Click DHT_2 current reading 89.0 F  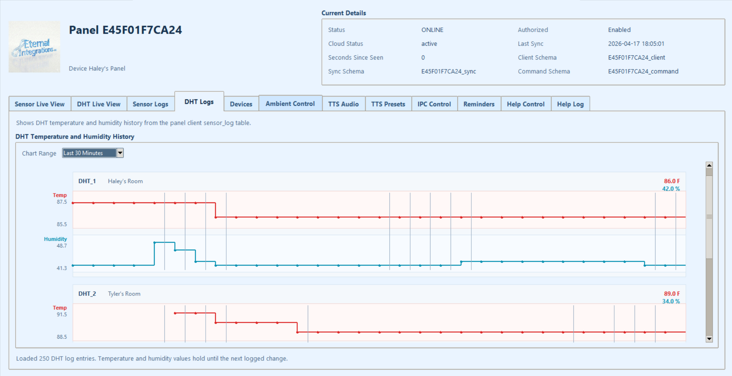pyautogui.click(x=672, y=294)
